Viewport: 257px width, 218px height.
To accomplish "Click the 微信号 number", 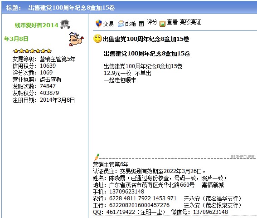I will (x=211, y=212).
